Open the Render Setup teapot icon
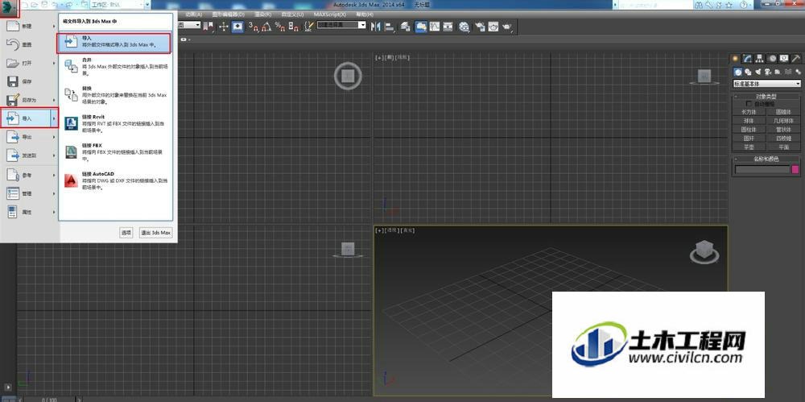This screenshot has width=805, height=402. (x=480, y=27)
